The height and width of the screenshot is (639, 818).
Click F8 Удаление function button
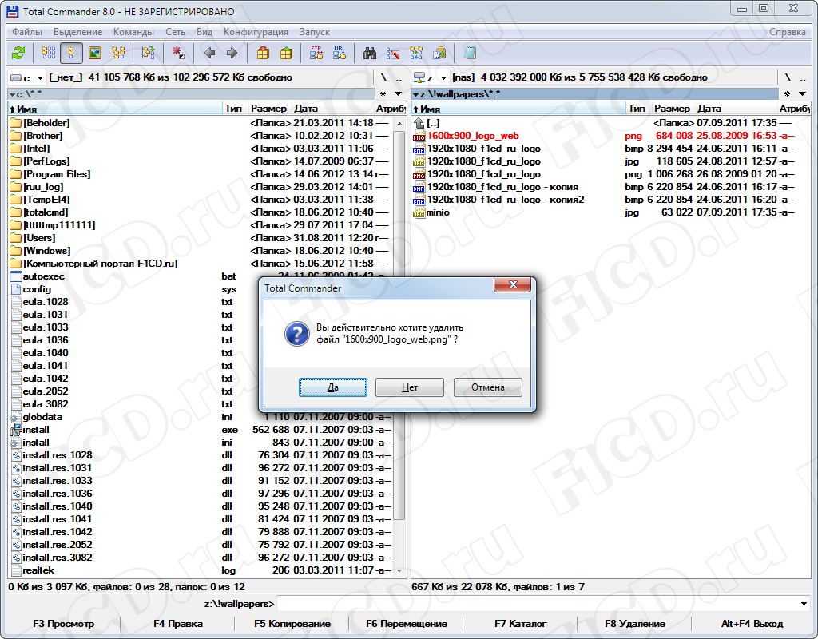tap(635, 623)
